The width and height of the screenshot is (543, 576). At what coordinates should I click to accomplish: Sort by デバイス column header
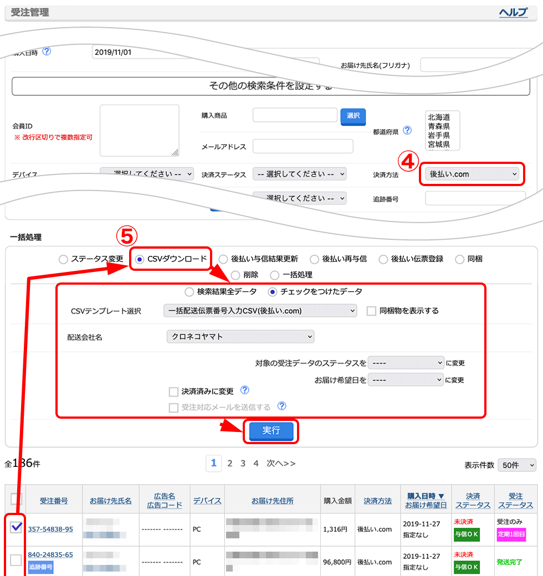207,501
